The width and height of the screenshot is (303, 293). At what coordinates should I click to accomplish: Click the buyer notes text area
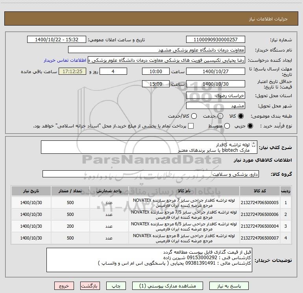tap(149, 260)
